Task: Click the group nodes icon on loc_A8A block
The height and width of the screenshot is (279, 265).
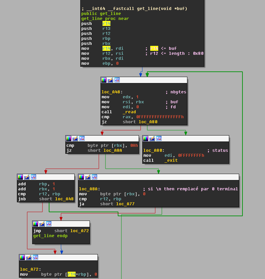Action: 95,177
